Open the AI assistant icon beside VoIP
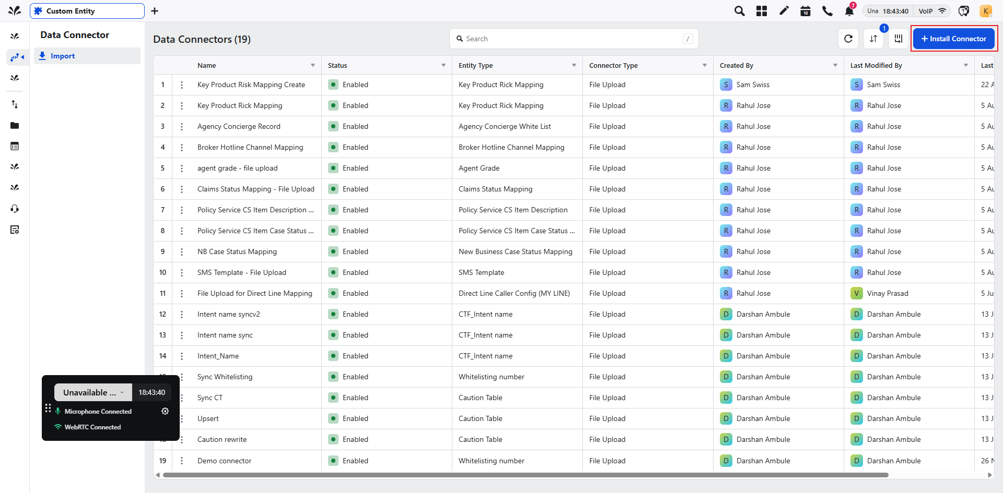This screenshot has height=493, width=1003. (x=964, y=11)
